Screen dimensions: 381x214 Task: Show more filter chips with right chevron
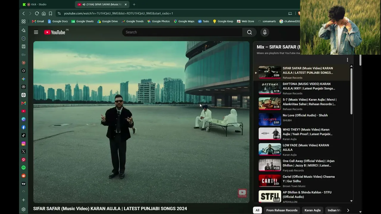[348, 210]
